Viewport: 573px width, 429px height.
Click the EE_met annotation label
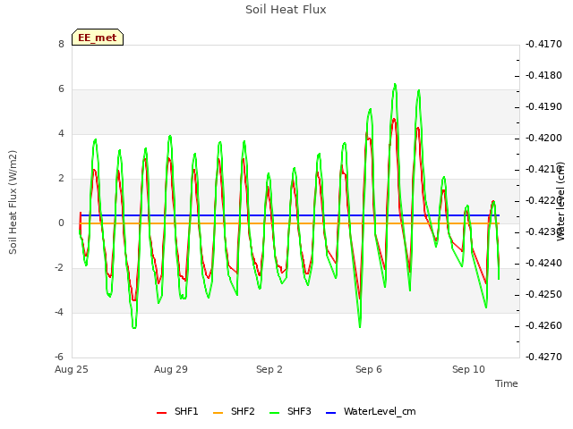98,38
